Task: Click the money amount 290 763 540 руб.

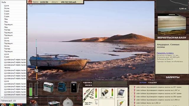Action: pyautogui.click(x=69, y=2)
